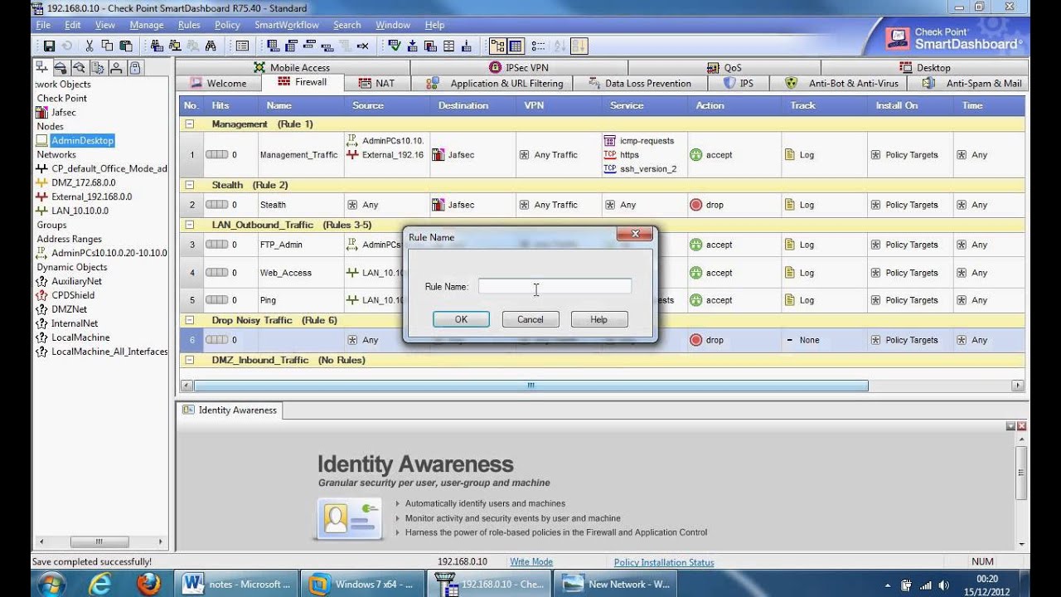Collapse the DMZ_Inbound_Traffic section
This screenshot has height=597, width=1061.
189,360
